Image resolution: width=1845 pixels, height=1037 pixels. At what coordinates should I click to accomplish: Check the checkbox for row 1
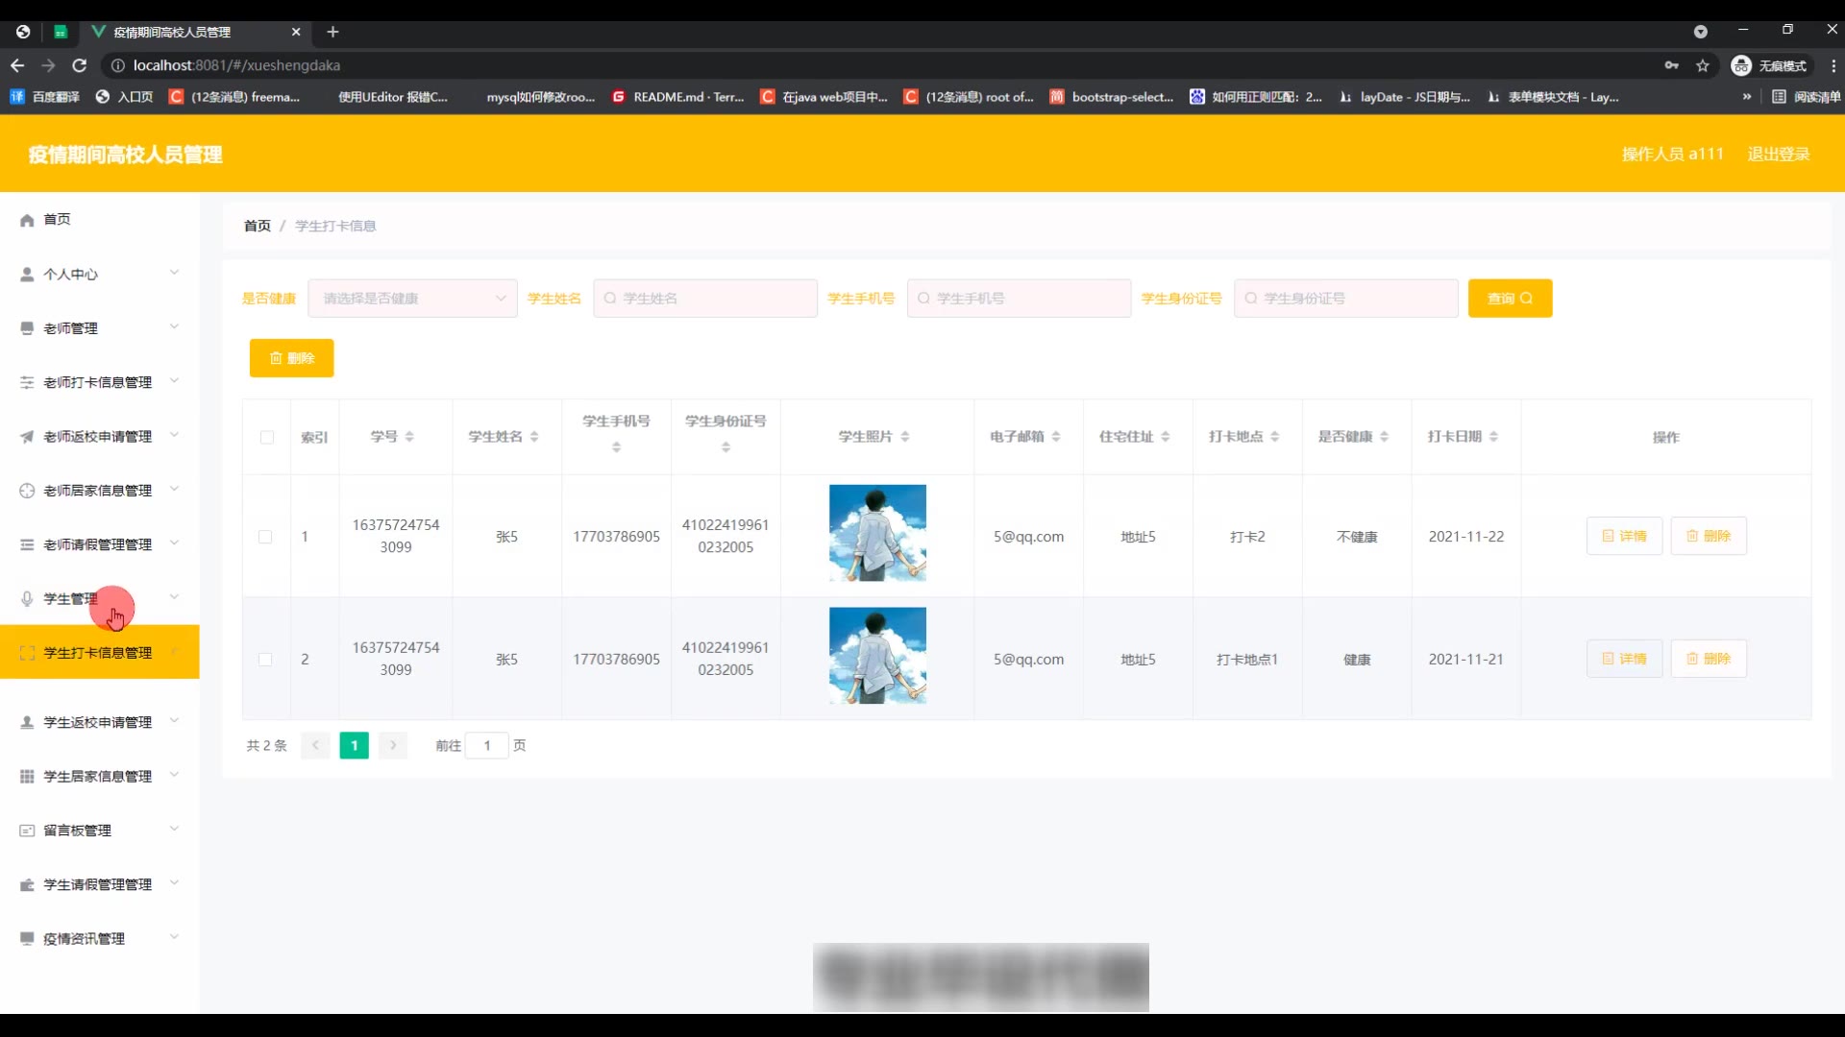pos(265,537)
